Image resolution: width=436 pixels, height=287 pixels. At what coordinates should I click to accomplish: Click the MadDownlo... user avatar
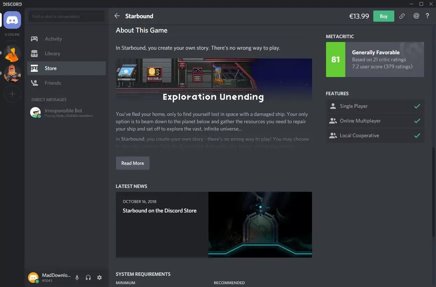(x=33, y=278)
